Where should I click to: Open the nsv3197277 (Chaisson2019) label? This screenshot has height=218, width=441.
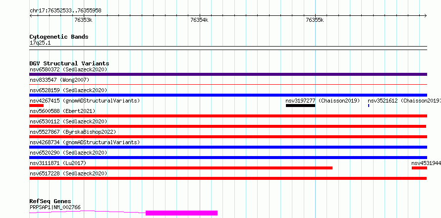[x=323, y=101]
